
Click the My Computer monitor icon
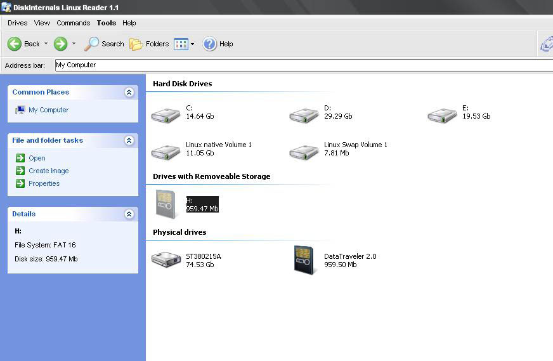(x=20, y=110)
